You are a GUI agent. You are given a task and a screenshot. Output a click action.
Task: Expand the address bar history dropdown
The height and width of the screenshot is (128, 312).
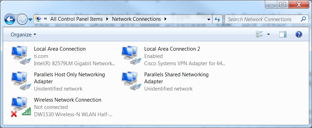pyautogui.click(x=209, y=19)
